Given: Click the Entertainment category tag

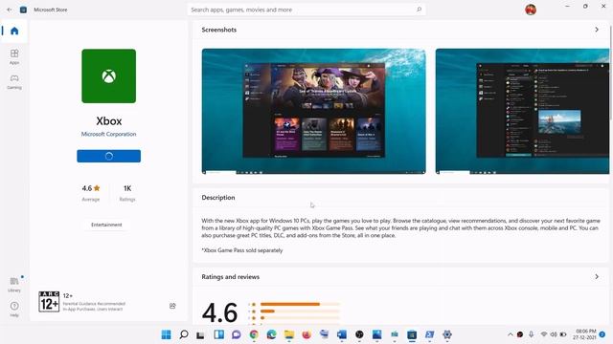Looking at the screenshot, I should point(106,225).
